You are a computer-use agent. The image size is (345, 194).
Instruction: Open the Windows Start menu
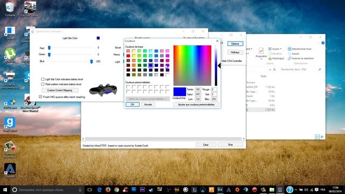coord(5,190)
